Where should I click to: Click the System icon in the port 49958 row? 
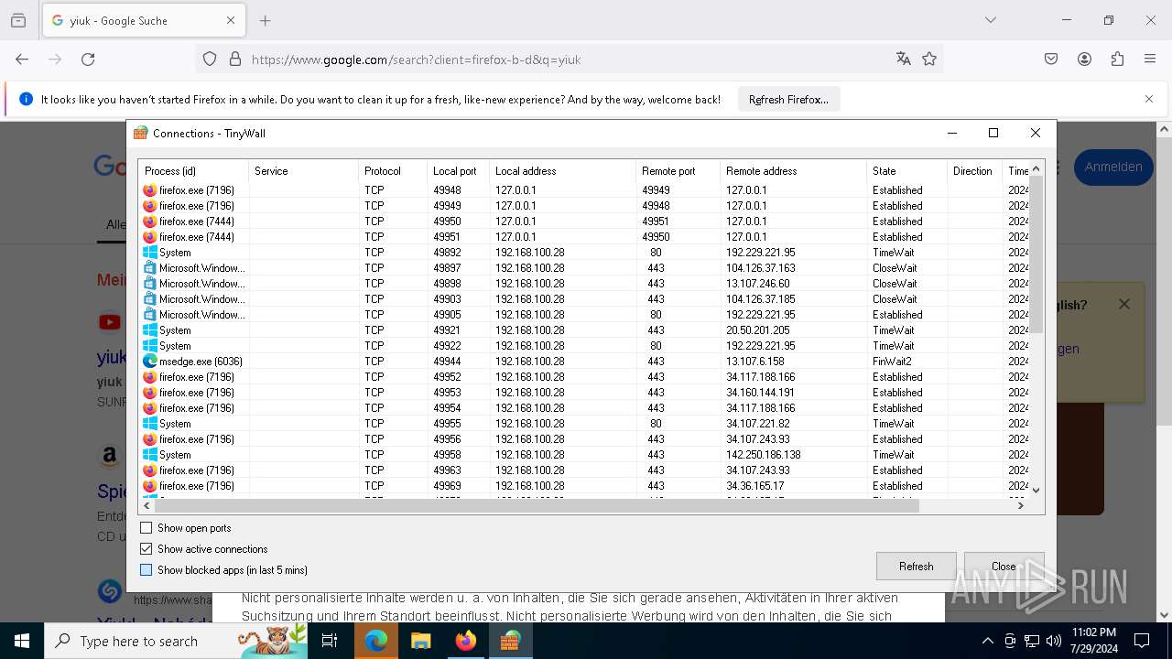(x=150, y=455)
